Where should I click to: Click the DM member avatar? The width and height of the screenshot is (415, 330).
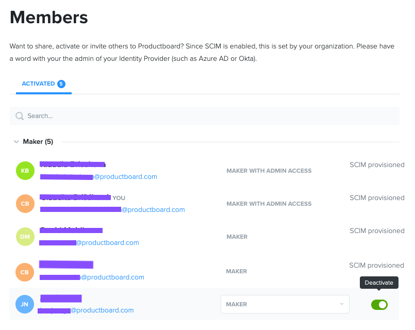coord(25,237)
